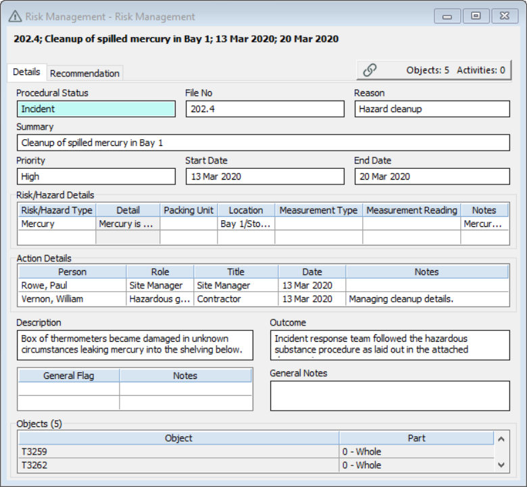The image size is (527, 487).
Task: Click the General Flag column header
Action: [x=68, y=376]
